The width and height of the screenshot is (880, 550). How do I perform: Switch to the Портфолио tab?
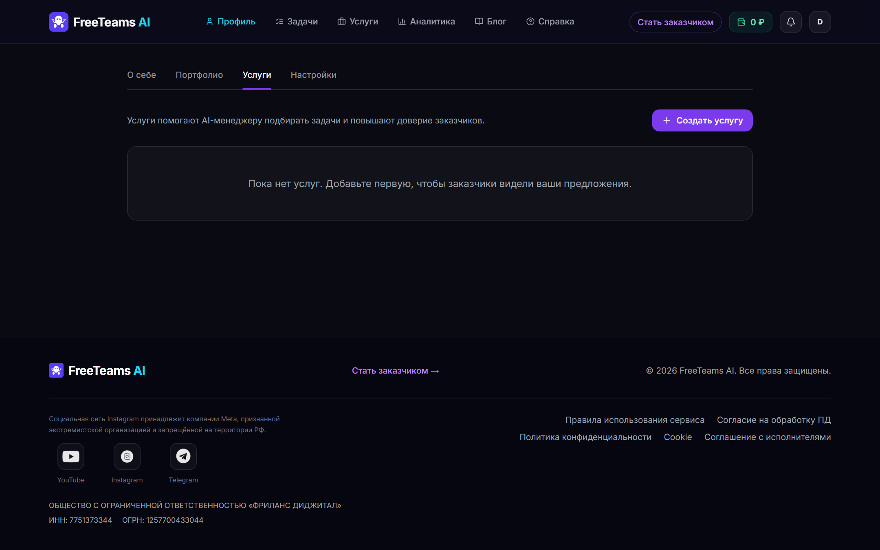coord(199,75)
